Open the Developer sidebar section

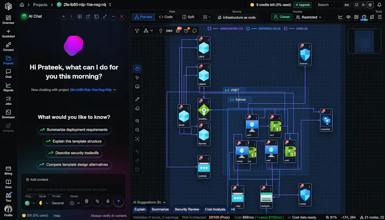pos(8,114)
